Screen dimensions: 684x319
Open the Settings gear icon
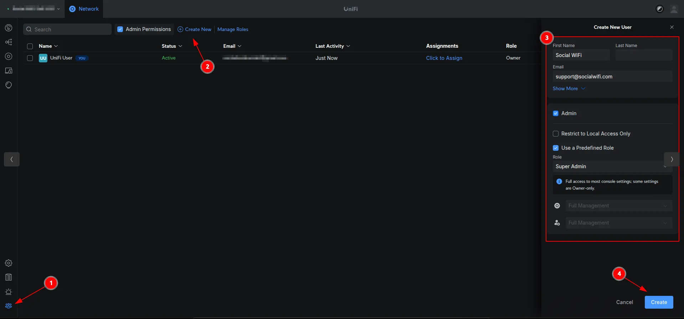point(9,263)
